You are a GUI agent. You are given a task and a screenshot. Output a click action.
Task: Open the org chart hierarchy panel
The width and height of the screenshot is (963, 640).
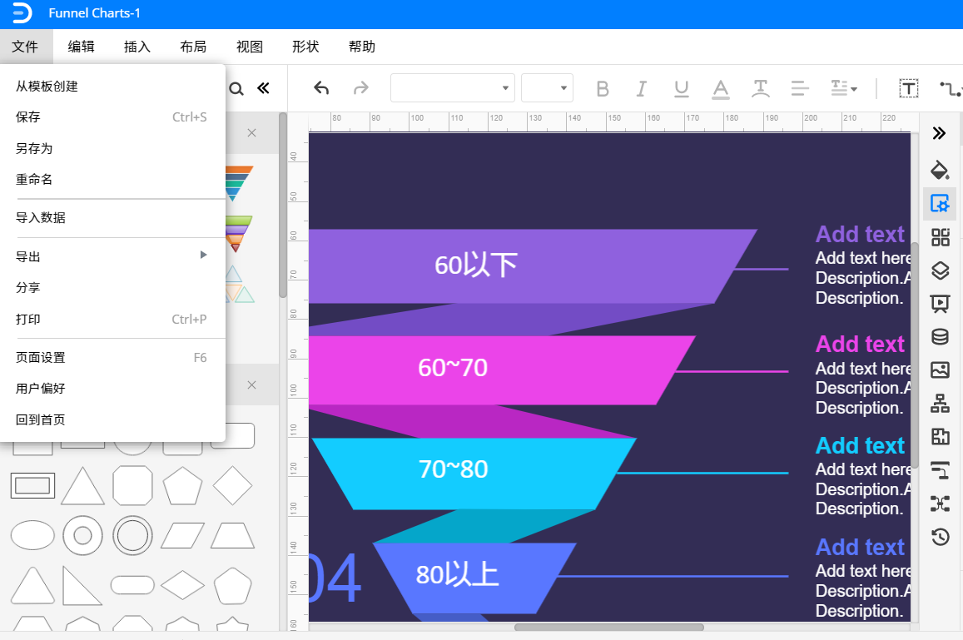click(941, 403)
